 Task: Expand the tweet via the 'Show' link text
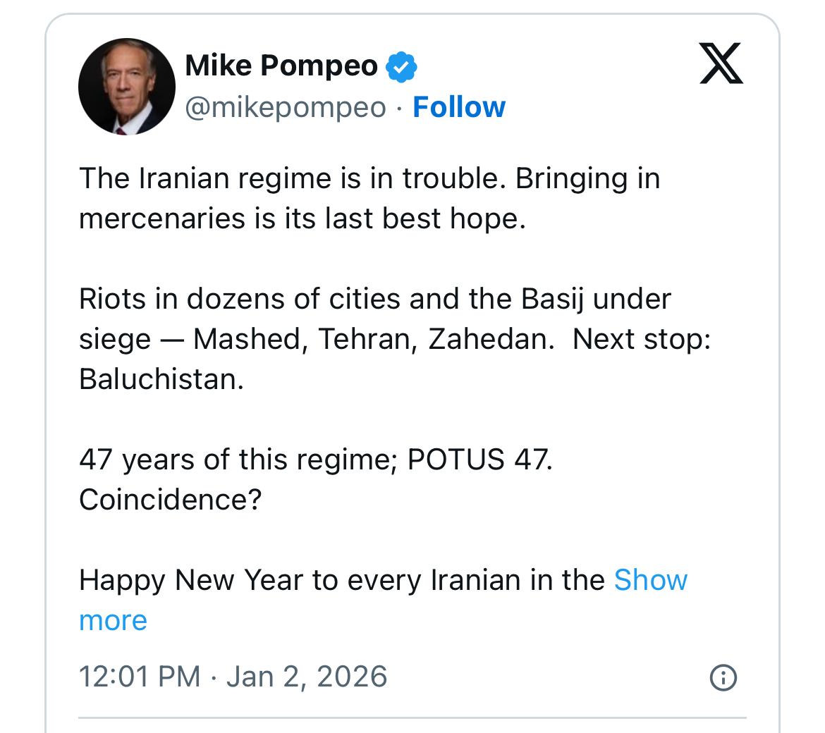point(650,580)
